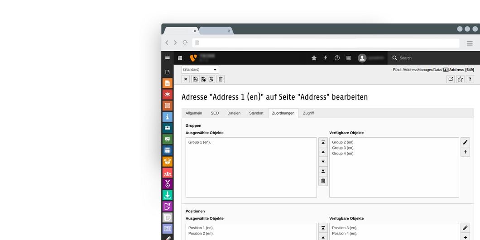Toggle the module menu hamburger icon
The width and height of the screenshot is (480, 240).
[x=167, y=58]
